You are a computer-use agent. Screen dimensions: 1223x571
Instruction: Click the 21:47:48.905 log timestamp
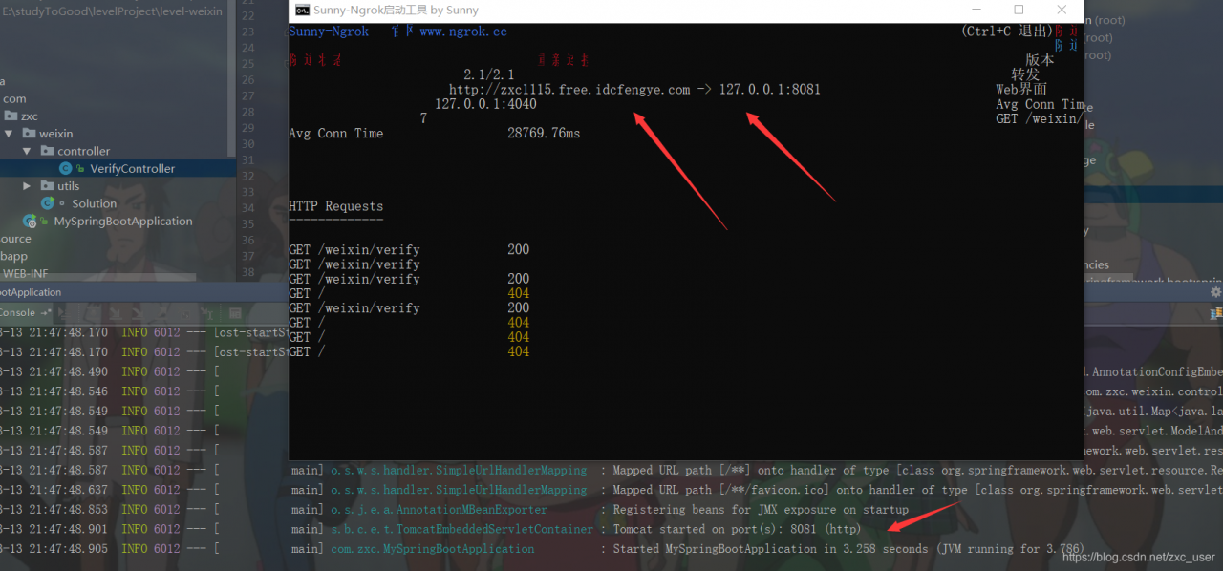pos(68,549)
